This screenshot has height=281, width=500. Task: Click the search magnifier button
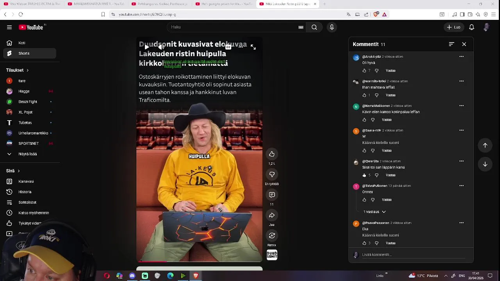click(314, 27)
